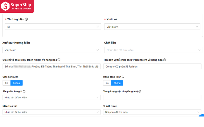Click info icon beside Tên đơn vị/tổ chức label

(164, 60)
